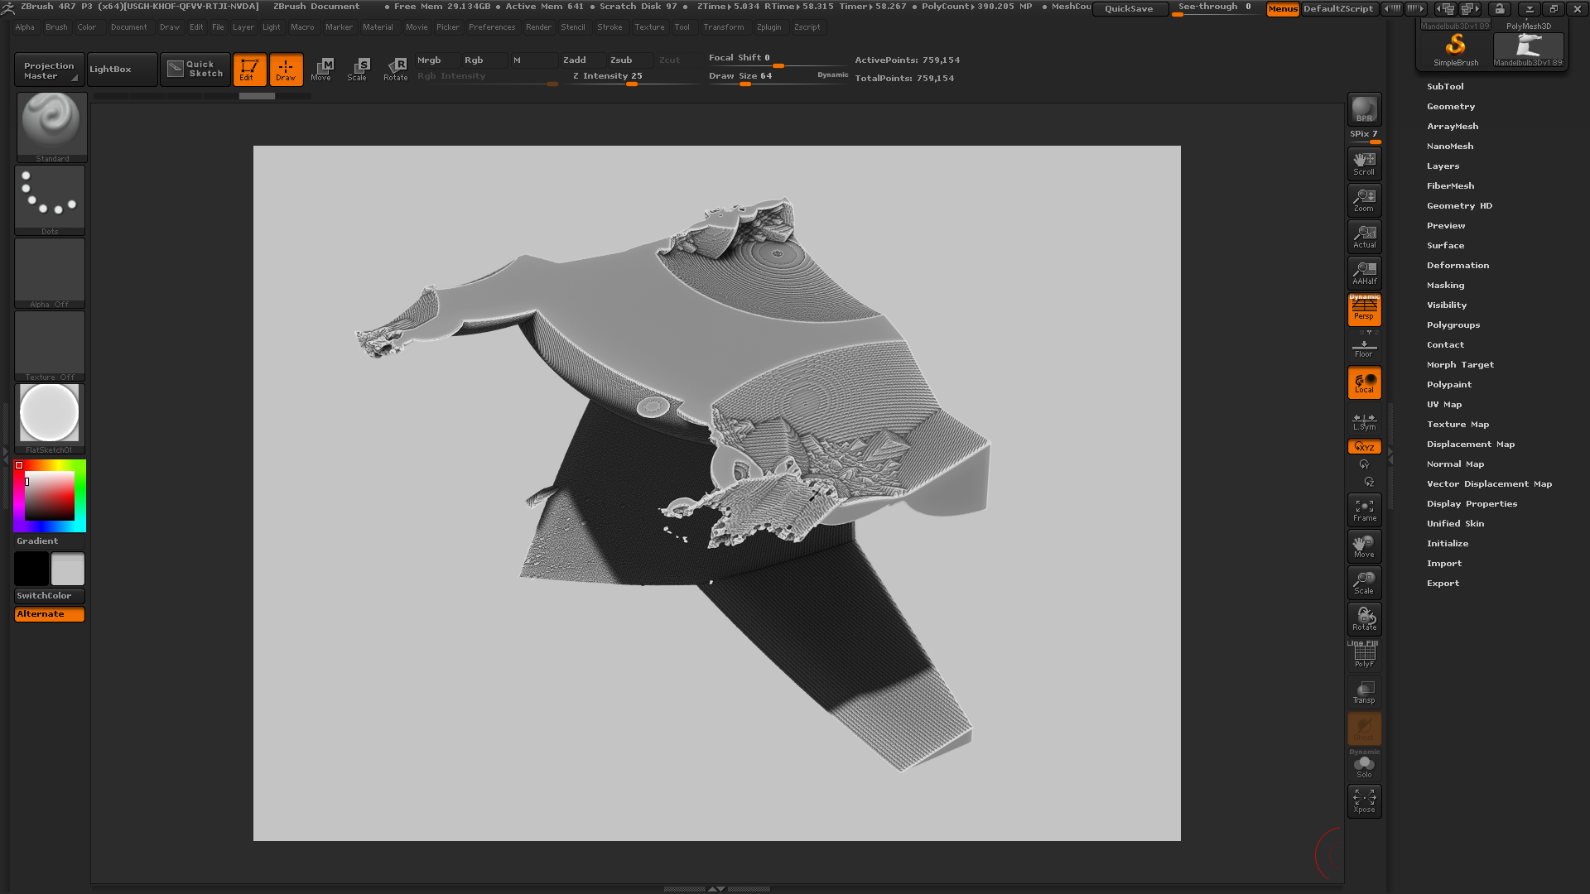Click the See-through slider
Image resolution: width=1590 pixels, height=894 pixels.
(x=1215, y=8)
